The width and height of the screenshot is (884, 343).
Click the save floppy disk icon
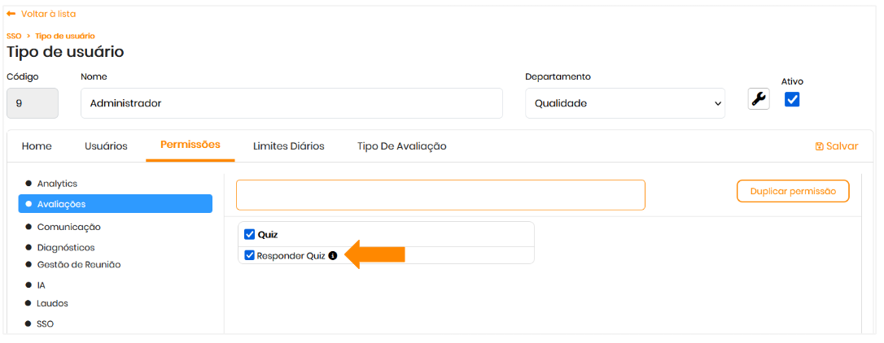[x=819, y=146]
